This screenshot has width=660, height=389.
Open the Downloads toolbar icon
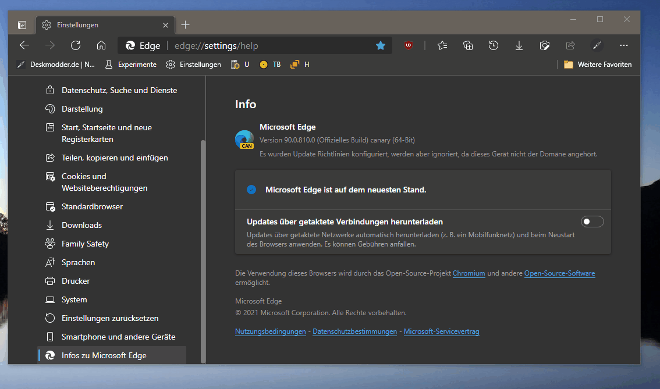(x=519, y=45)
